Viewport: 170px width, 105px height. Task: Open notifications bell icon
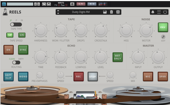click(153, 12)
